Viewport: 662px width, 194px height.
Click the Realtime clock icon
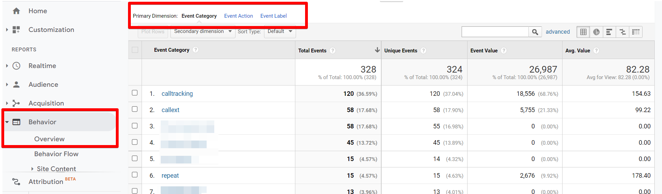pos(16,66)
